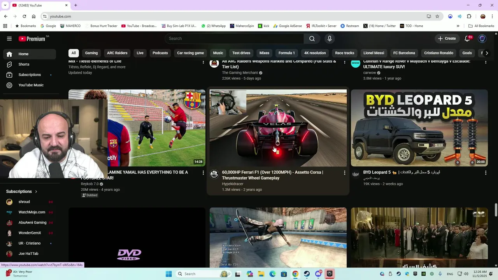Screen dimensions: 498x280
Task: Open Discord from the taskbar
Action: [x=318, y=274]
